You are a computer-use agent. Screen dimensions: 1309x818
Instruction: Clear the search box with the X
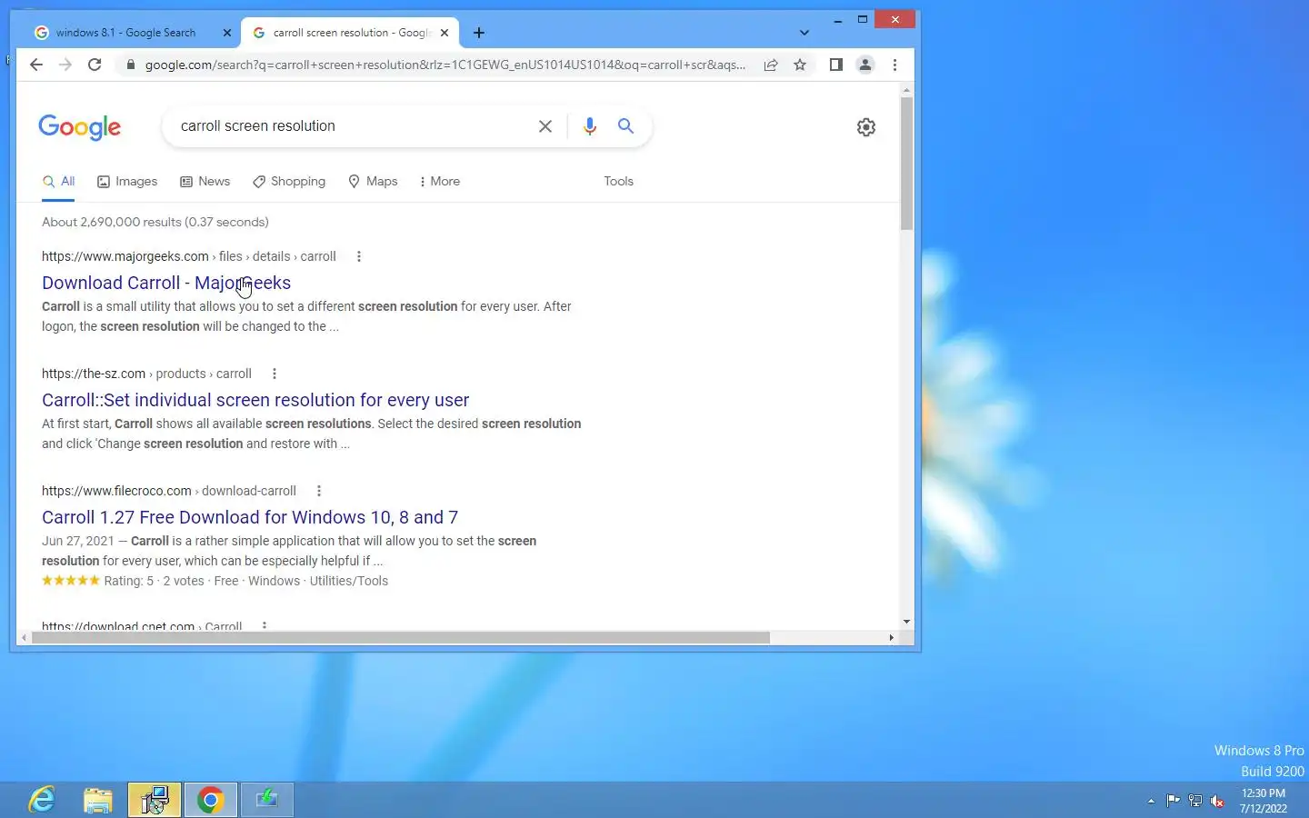pyautogui.click(x=545, y=126)
